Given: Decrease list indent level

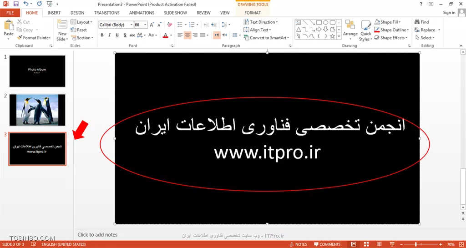Looking at the screenshot, I should [206, 25].
